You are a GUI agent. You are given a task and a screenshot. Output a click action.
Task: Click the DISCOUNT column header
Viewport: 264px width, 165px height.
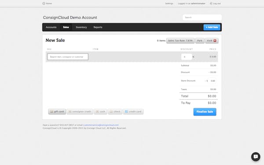(x=187, y=49)
